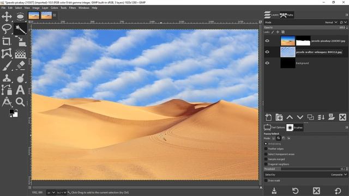Viewport: 349px width, 196px height.
Task: Toggle the Antialiasing checkbox
Action: pyautogui.click(x=266, y=144)
